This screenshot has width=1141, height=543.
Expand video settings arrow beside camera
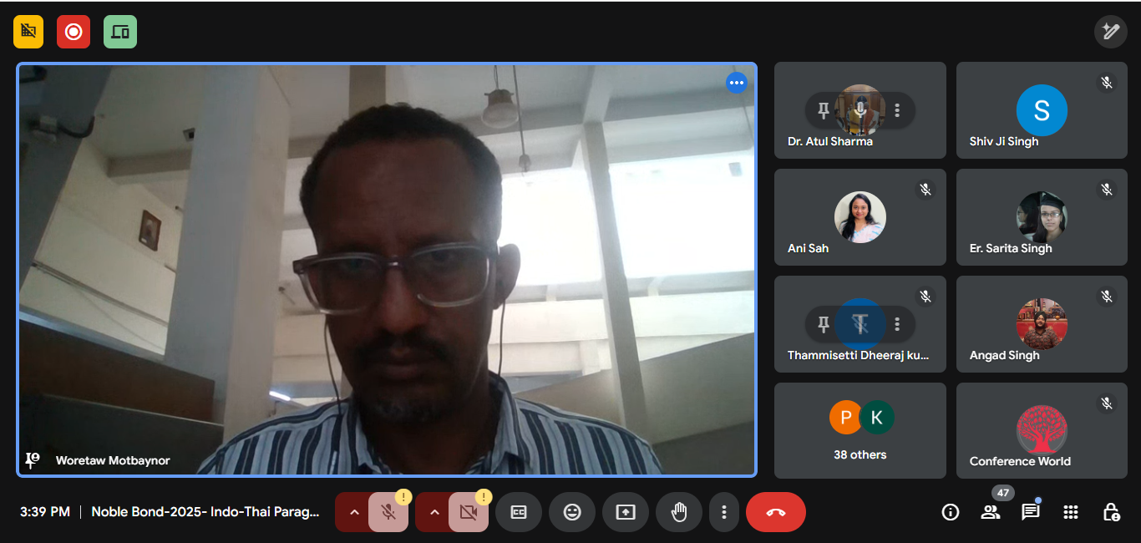[x=434, y=512]
